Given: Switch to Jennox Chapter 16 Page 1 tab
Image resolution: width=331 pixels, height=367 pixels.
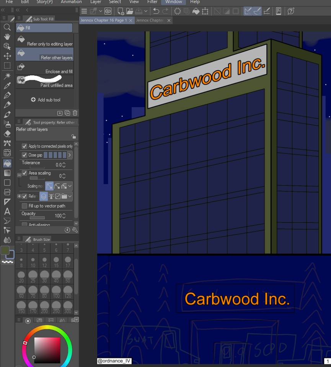Looking at the screenshot, I should [104, 20].
